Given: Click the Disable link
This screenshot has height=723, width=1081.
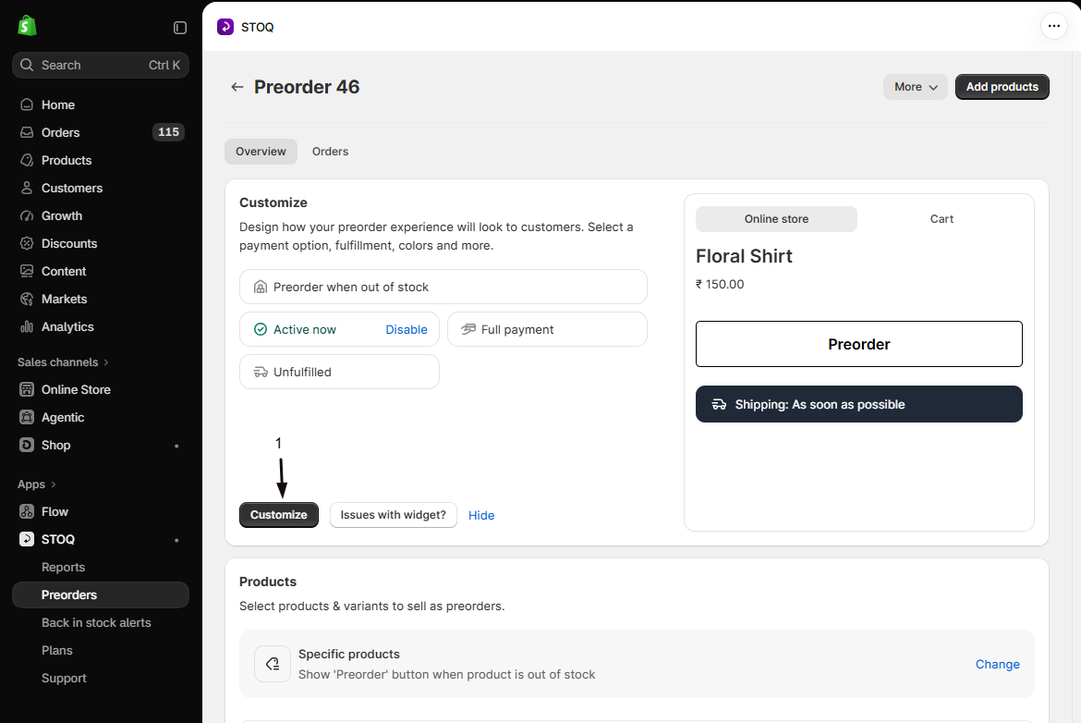Looking at the screenshot, I should click(406, 330).
